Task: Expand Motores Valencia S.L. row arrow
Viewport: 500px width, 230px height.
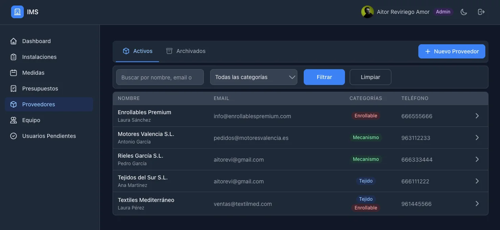Action: [477, 138]
